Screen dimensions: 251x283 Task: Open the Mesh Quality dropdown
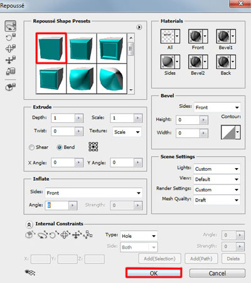point(216,200)
